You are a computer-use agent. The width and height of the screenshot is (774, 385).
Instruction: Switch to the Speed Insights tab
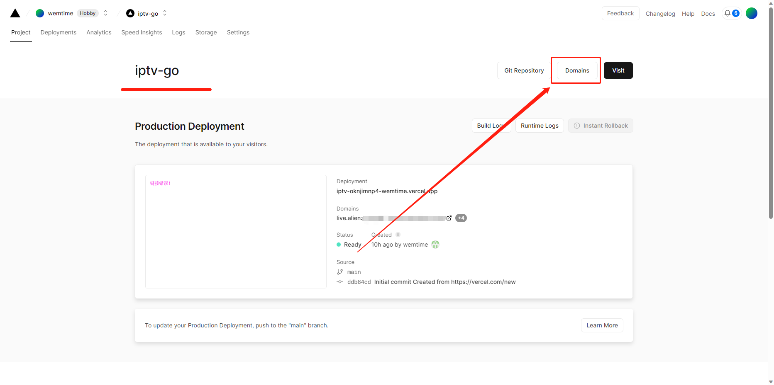pyautogui.click(x=142, y=32)
